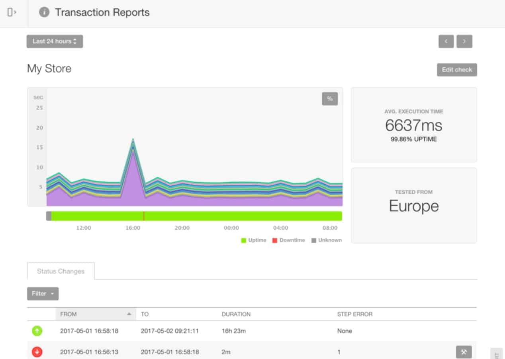Open the Last 24 hours period dropdown

tap(55, 41)
